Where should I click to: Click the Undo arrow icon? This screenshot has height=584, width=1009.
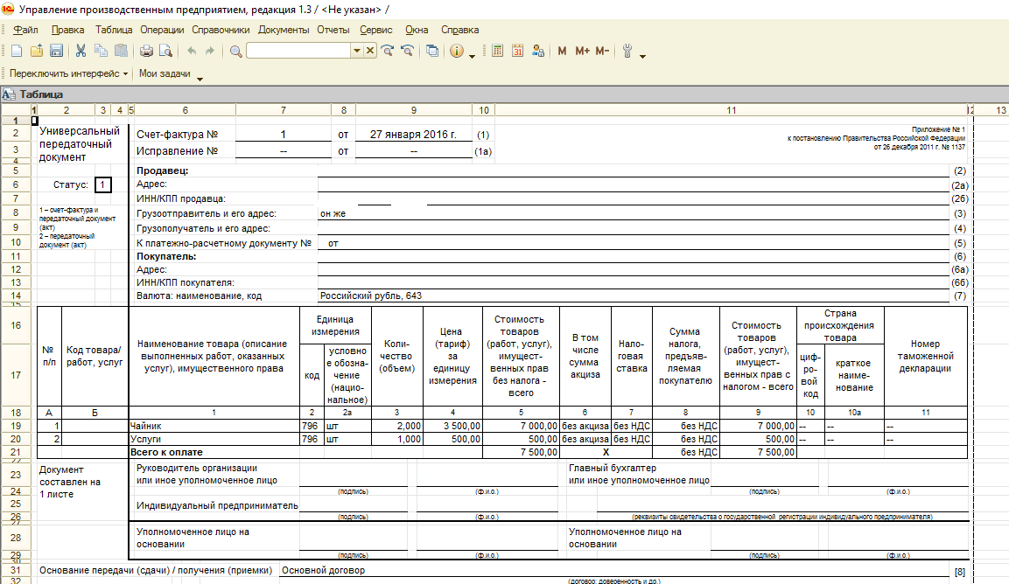[x=191, y=51]
